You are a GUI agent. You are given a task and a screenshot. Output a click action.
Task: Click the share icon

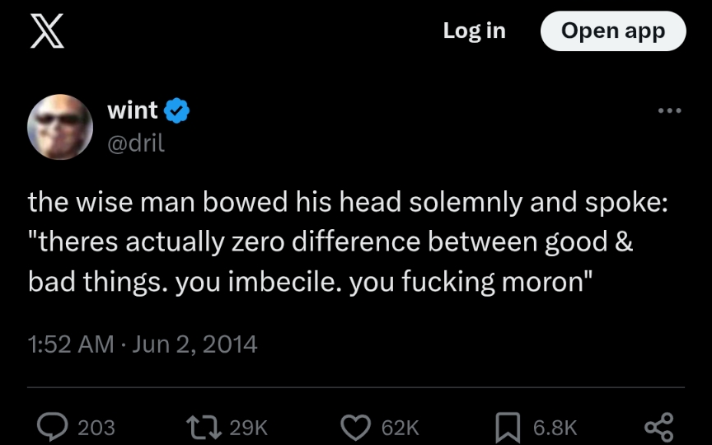(658, 427)
